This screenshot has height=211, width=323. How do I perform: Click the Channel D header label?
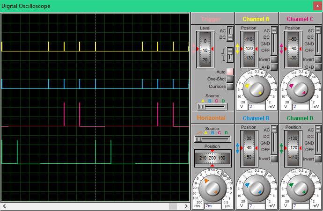[x=300, y=118]
